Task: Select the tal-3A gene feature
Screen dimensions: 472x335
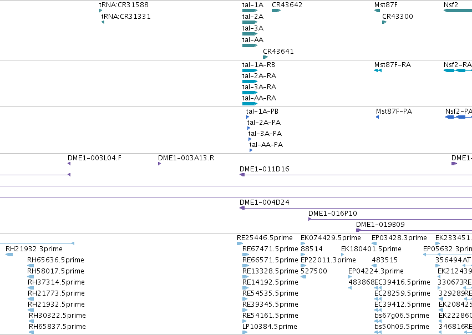Action: pyautogui.click(x=250, y=34)
